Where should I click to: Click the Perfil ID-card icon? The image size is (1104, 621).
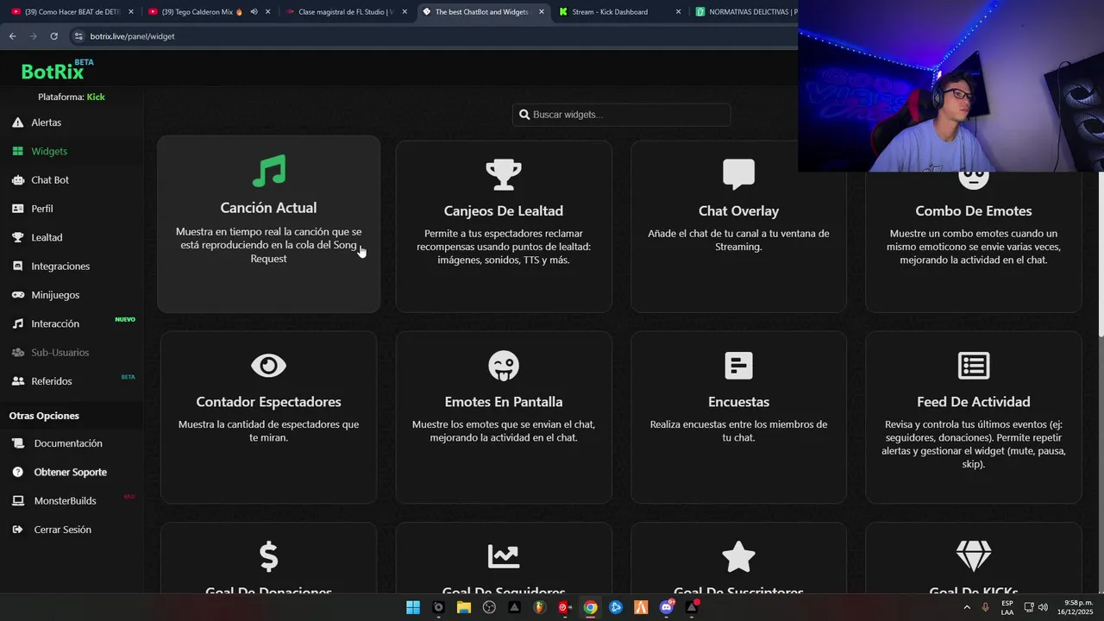(x=17, y=209)
